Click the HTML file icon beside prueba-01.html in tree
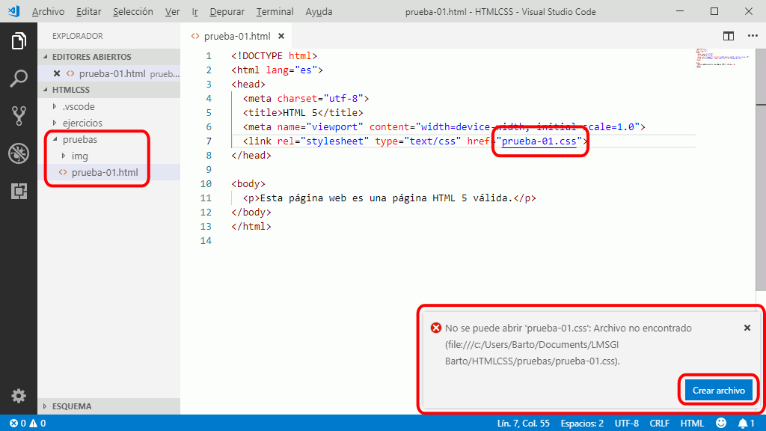 [x=63, y=172]
